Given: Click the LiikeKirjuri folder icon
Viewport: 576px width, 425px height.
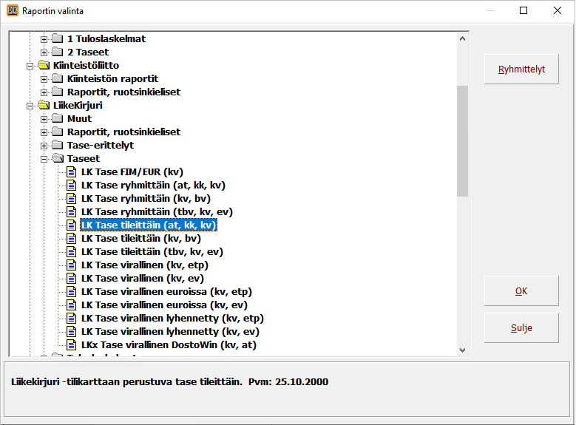Looking at the screenshot, I should (44, 106).
